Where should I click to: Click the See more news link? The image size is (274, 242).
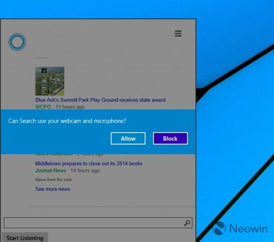click(x=53, y=189)
